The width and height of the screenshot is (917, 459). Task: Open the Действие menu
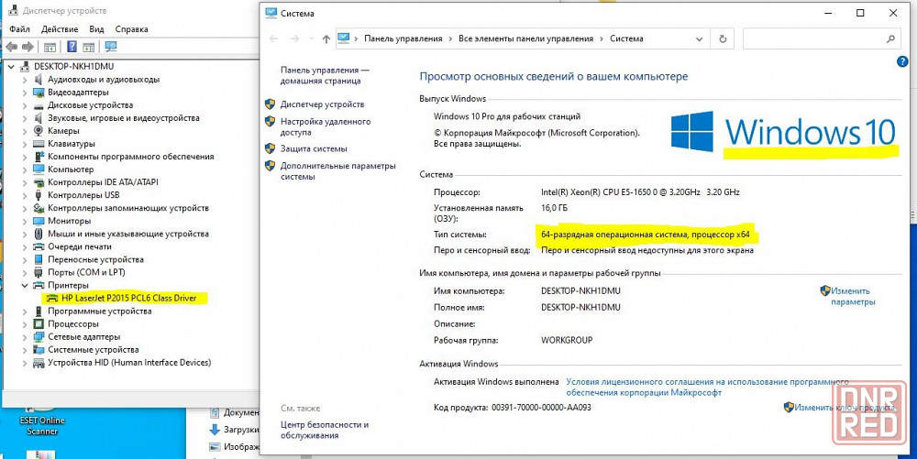click(60, 29)
